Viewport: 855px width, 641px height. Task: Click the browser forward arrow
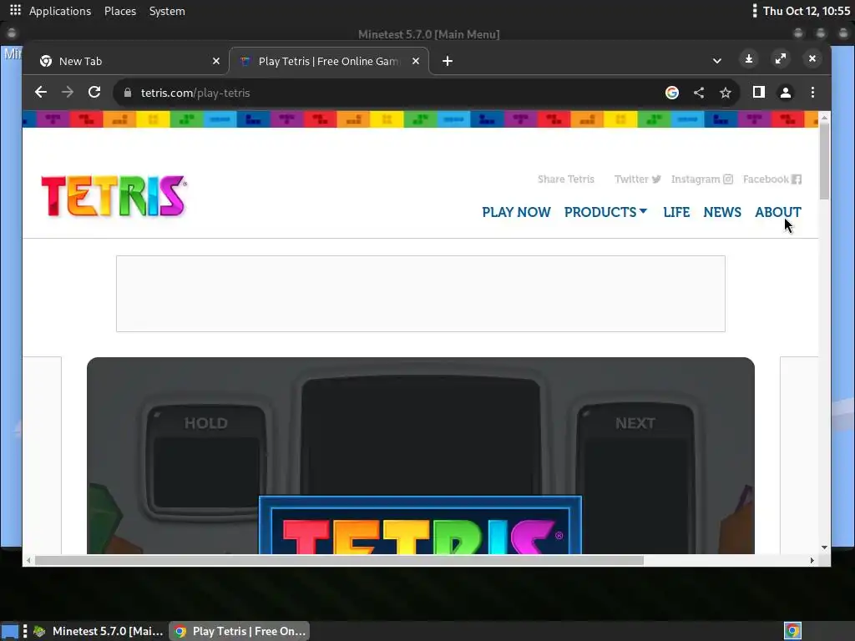point(68,92)
